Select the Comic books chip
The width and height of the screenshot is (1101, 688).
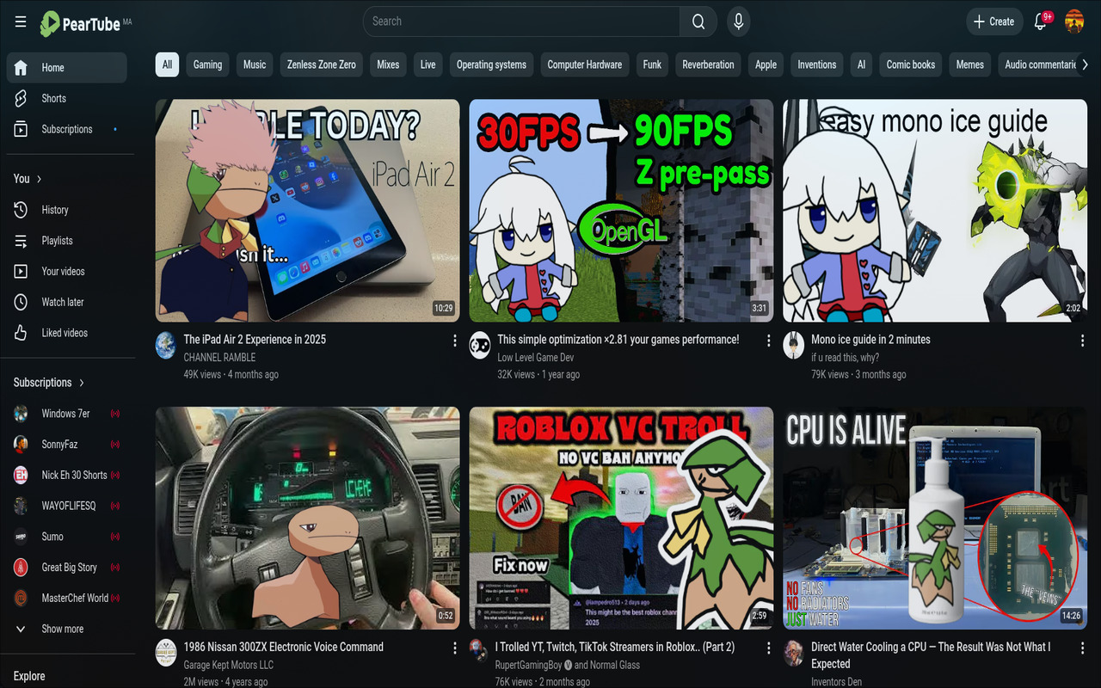click(911, 64)
